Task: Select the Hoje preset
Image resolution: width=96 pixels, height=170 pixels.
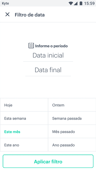Action: click(x=24, y=105)
